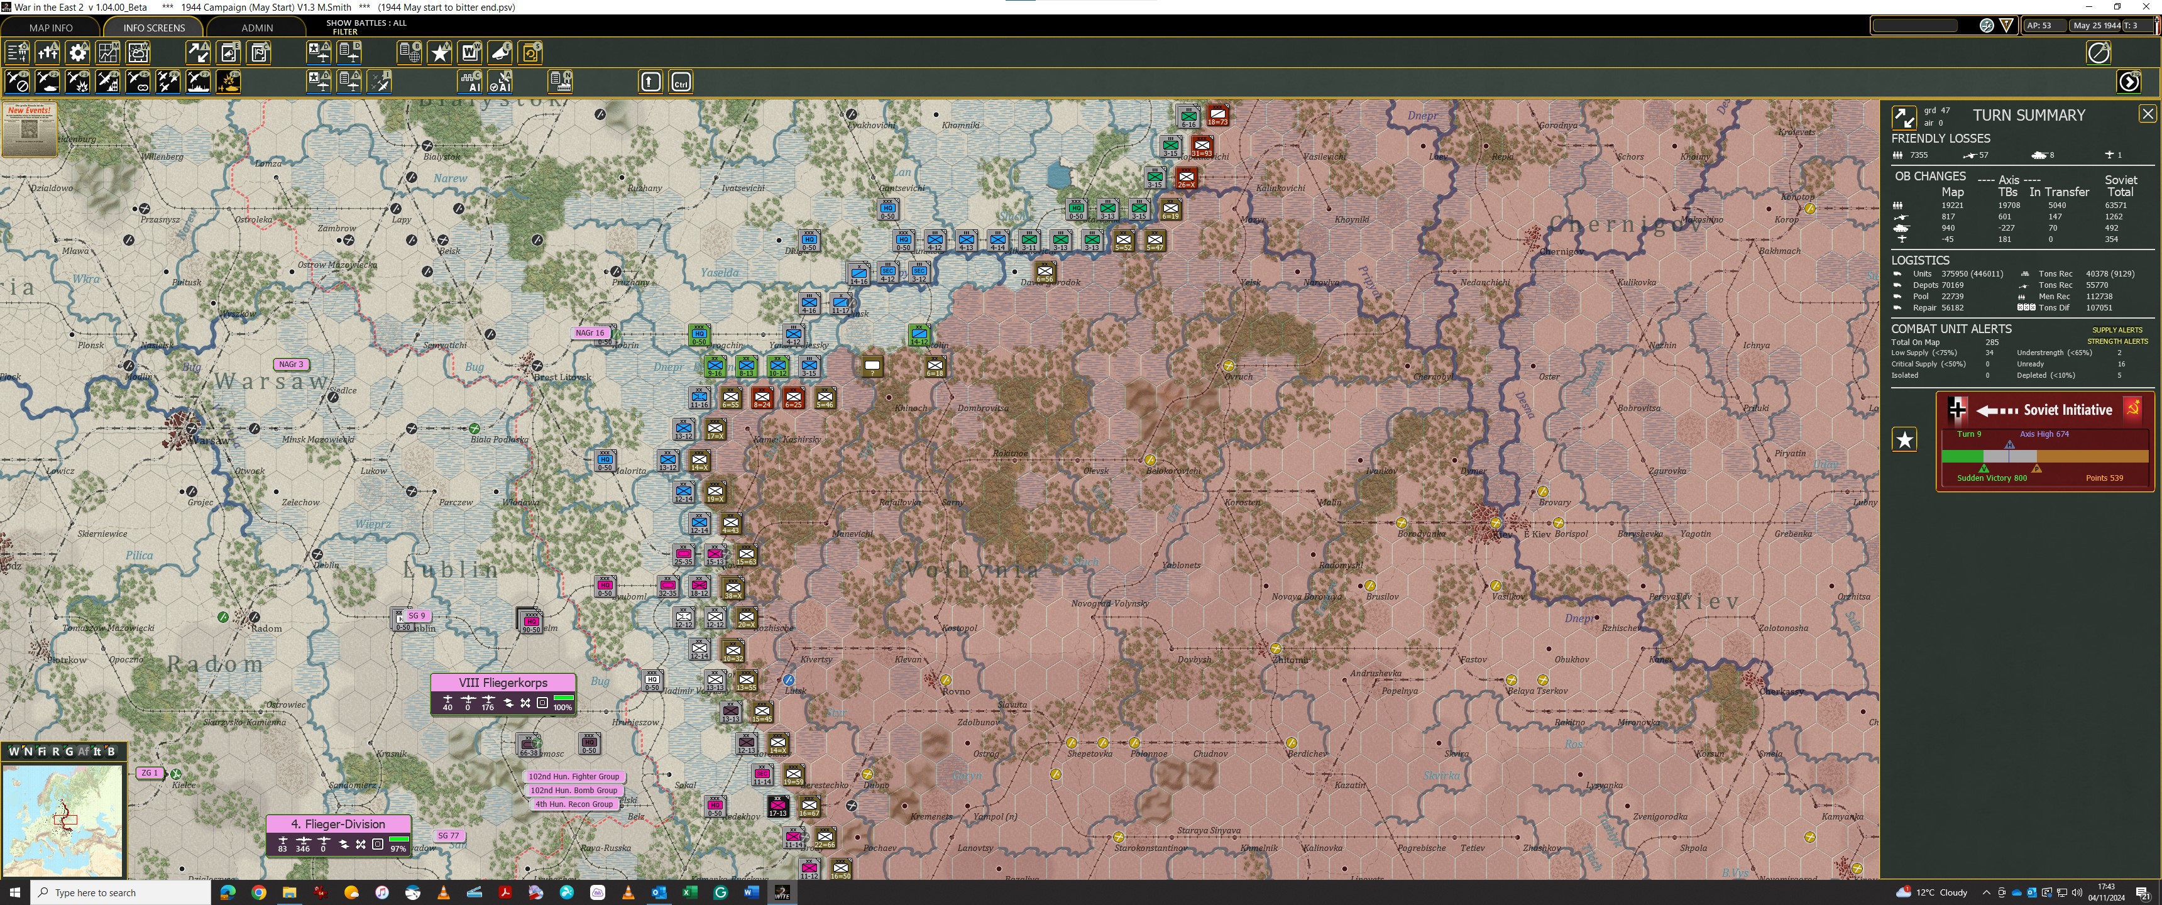Open the Order of Battle list icon

tap(18, 53)
